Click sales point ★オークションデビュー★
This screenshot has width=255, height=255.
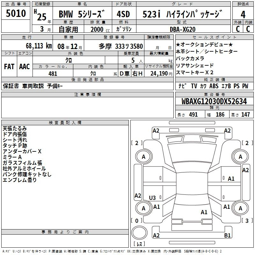point(204,44)
